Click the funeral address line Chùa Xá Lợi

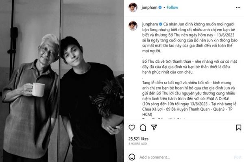pyautogui.click(x=187, y=109)
